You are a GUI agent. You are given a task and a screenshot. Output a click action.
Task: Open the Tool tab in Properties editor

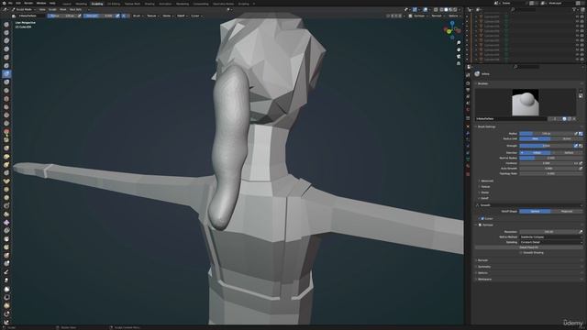tap(468, 75)
